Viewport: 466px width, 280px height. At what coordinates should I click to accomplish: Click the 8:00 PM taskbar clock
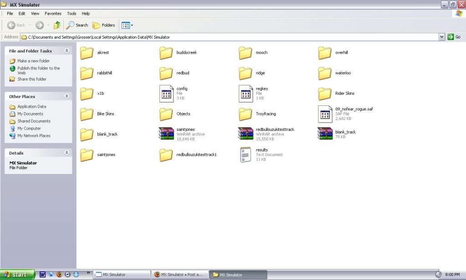[x=452, y=275]
